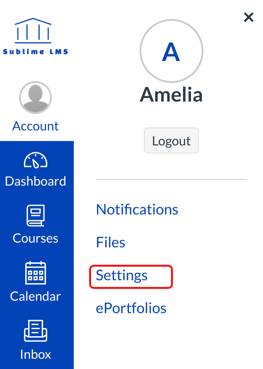The width and height of the screenshot is (263, 369).
Task: Click the Inbox text label
Action: click(35, 354)
